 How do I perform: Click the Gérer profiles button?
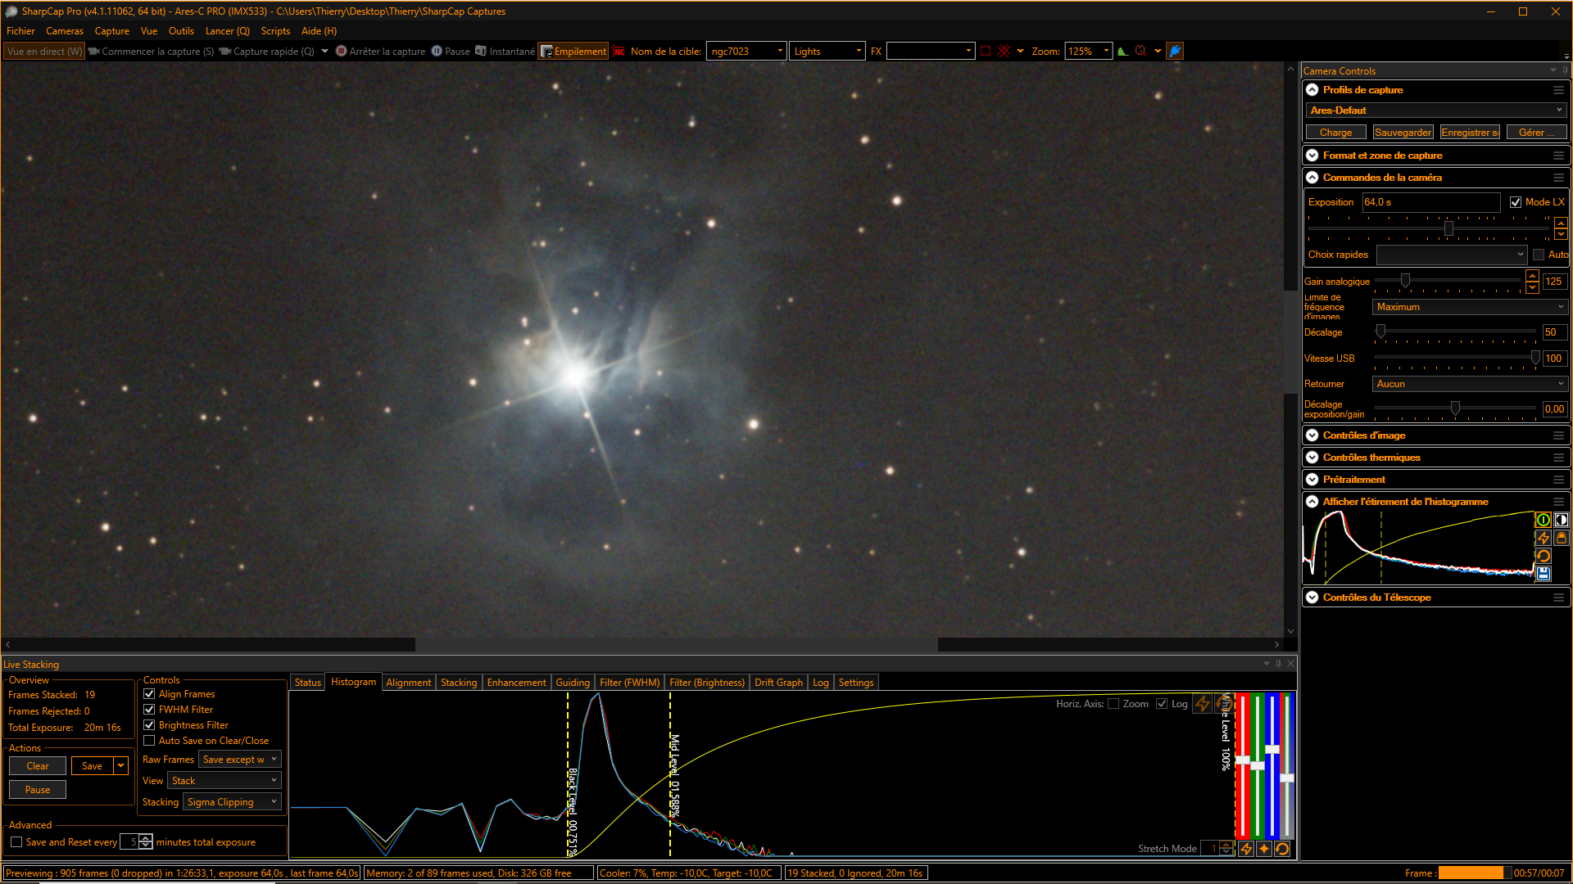pyautogui.click(x=1536, y=133)
